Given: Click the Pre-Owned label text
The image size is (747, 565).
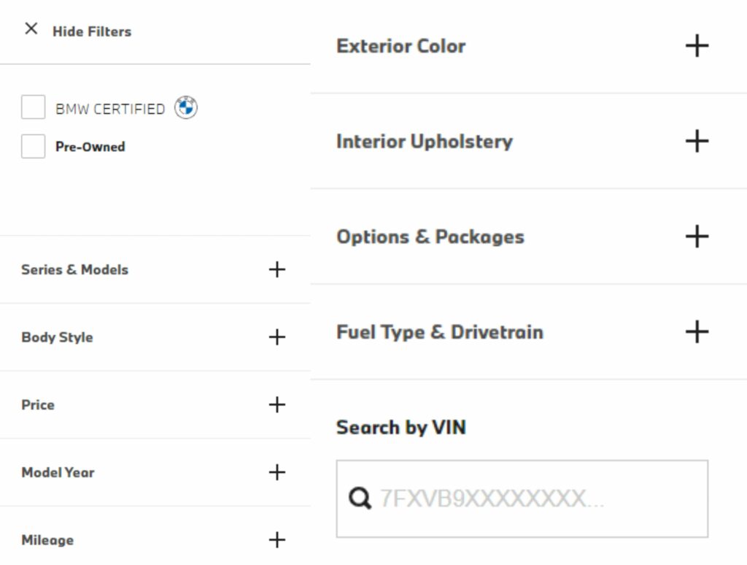Looking at the screenshot, I should (x=90, y=147).
